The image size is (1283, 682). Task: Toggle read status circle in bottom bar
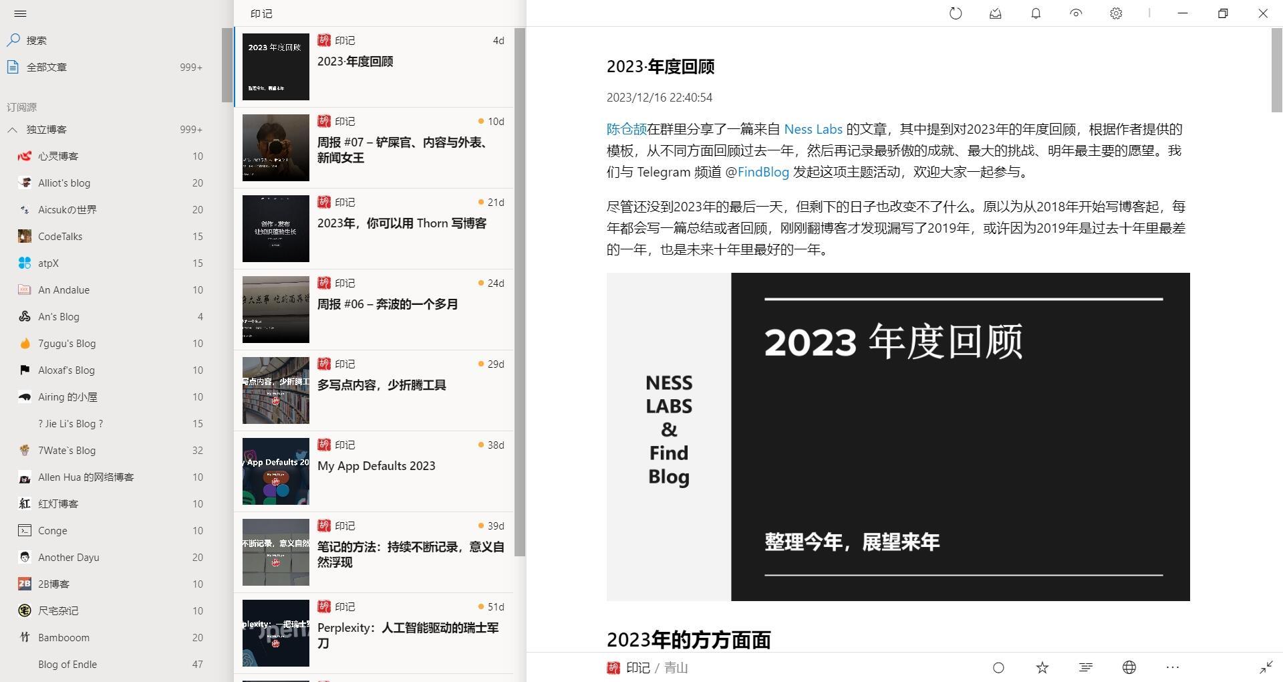point(998,667)
